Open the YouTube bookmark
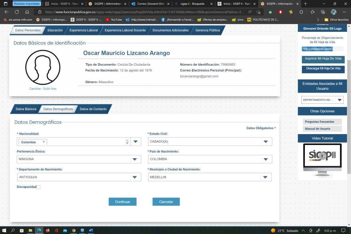 pyautogui.click(x=114, y=20)
